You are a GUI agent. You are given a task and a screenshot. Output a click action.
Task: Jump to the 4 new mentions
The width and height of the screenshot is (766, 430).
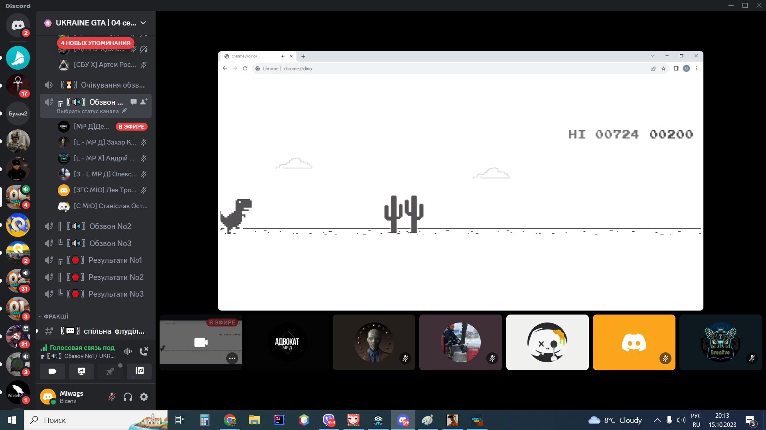pos(96,43)
